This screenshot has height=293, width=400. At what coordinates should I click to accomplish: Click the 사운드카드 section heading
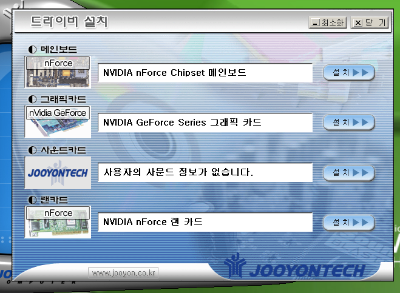pos(63,150)
